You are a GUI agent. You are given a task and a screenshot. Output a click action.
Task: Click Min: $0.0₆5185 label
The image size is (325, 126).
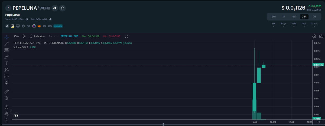[112, 36]
